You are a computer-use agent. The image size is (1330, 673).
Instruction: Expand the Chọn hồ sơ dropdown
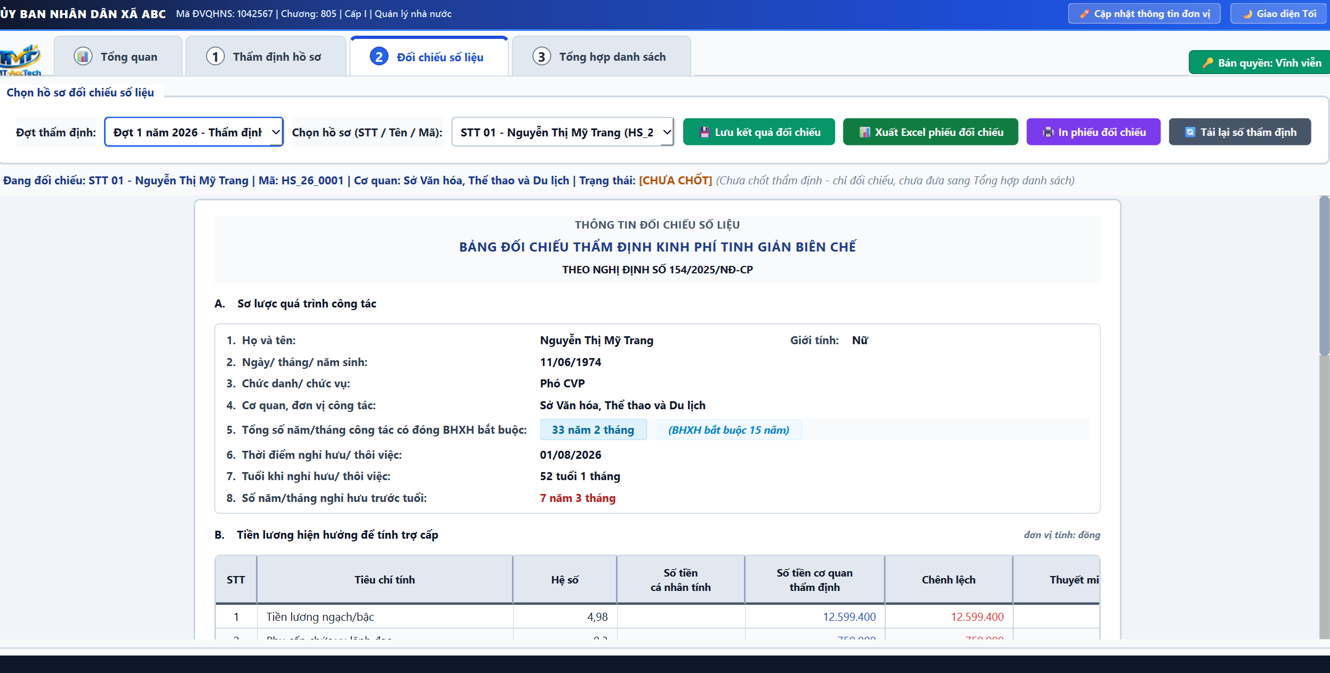563,132
